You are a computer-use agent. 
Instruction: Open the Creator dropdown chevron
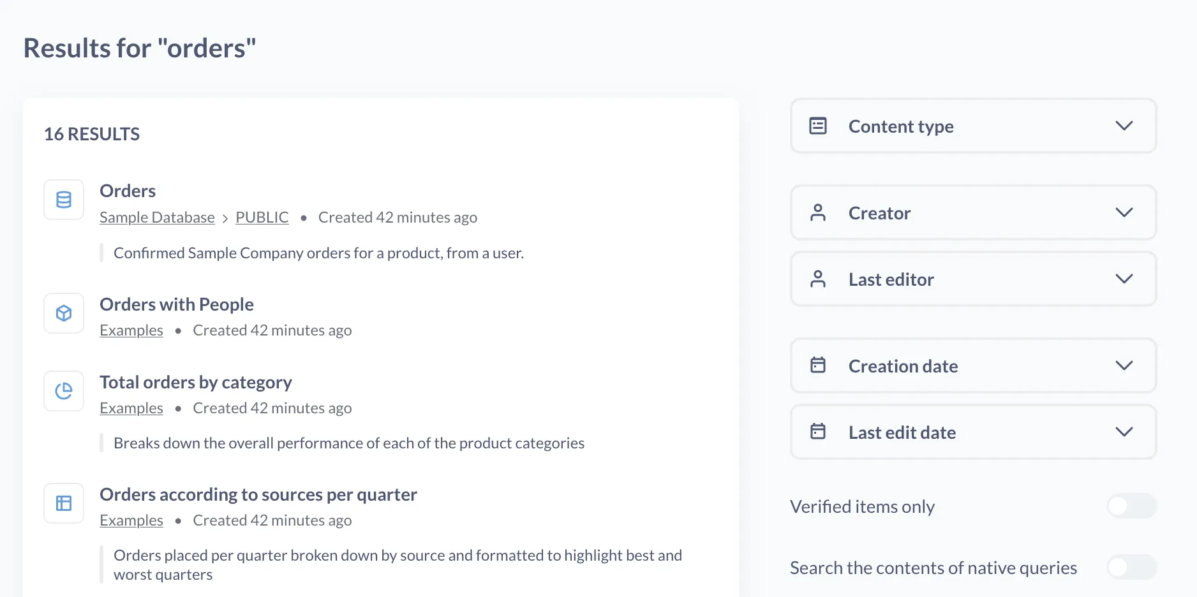(x=1124, y=212)
